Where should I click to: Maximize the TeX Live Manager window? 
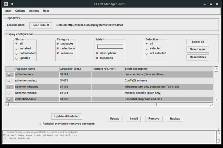pos(211,4)
